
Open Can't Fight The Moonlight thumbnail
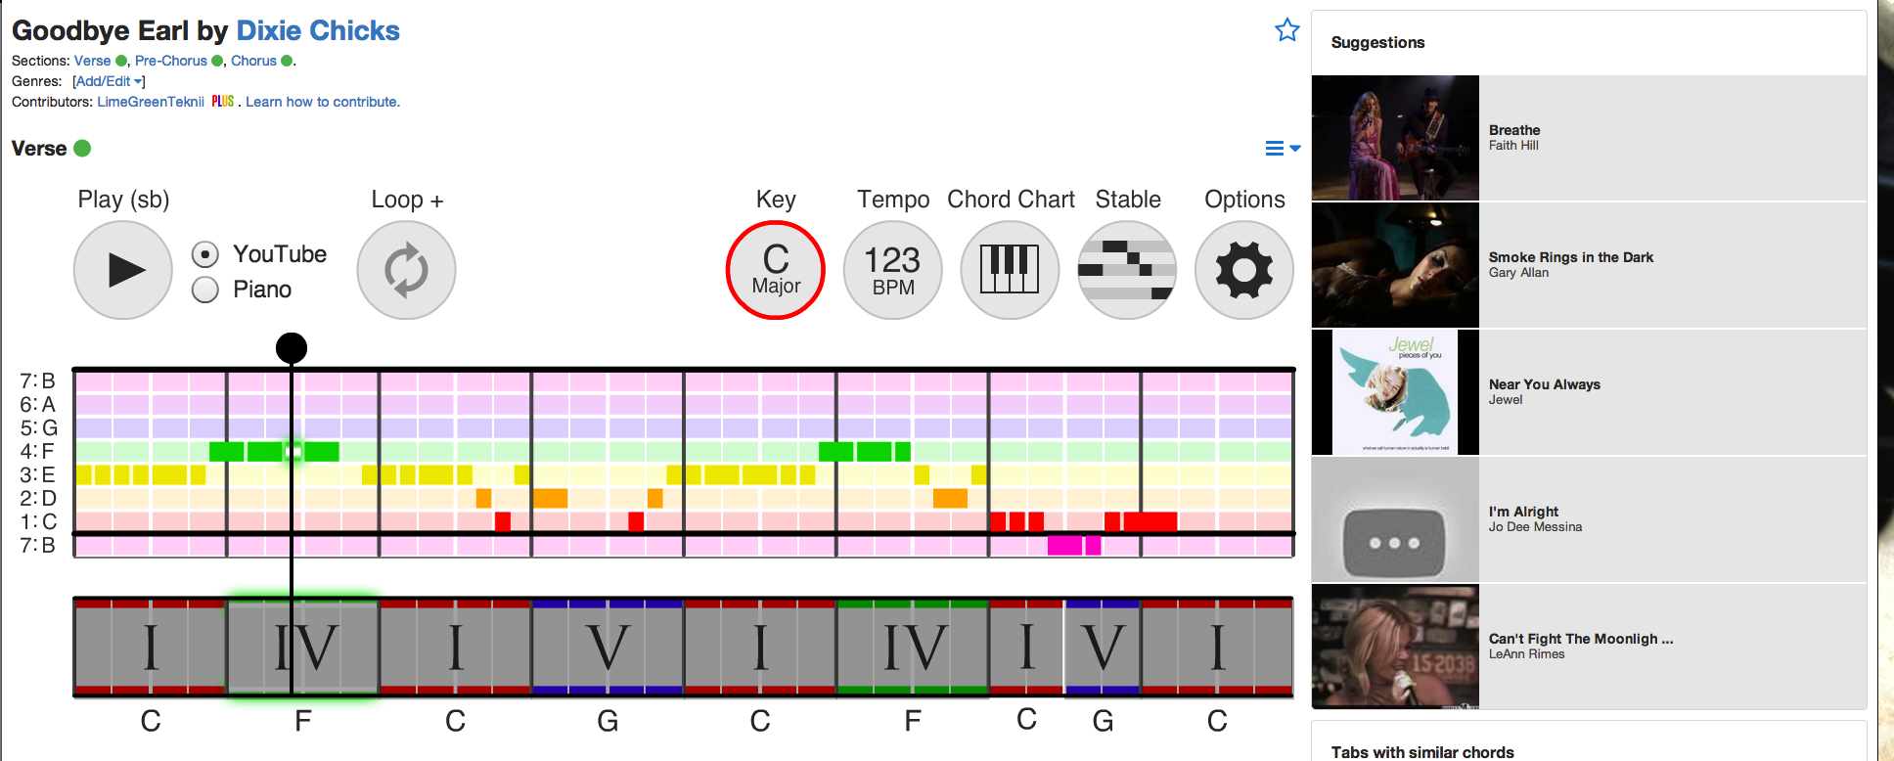(x=1395, y=647)
